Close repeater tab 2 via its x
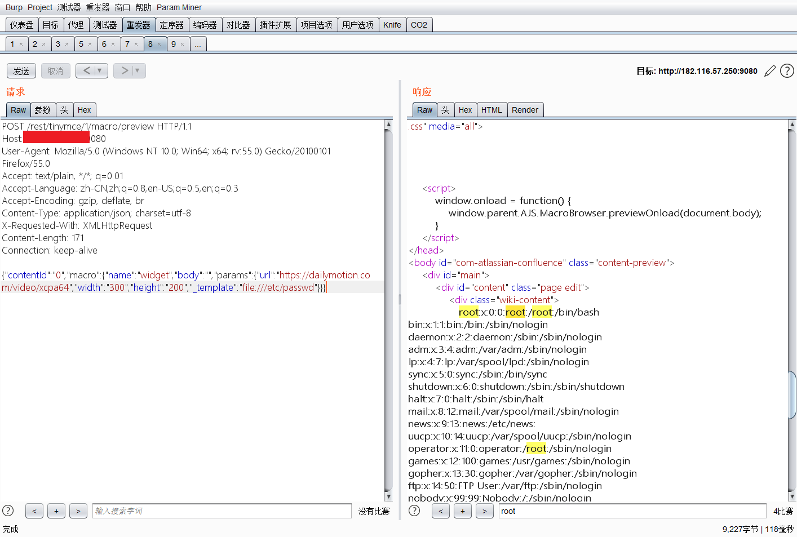 pos(43,44)
